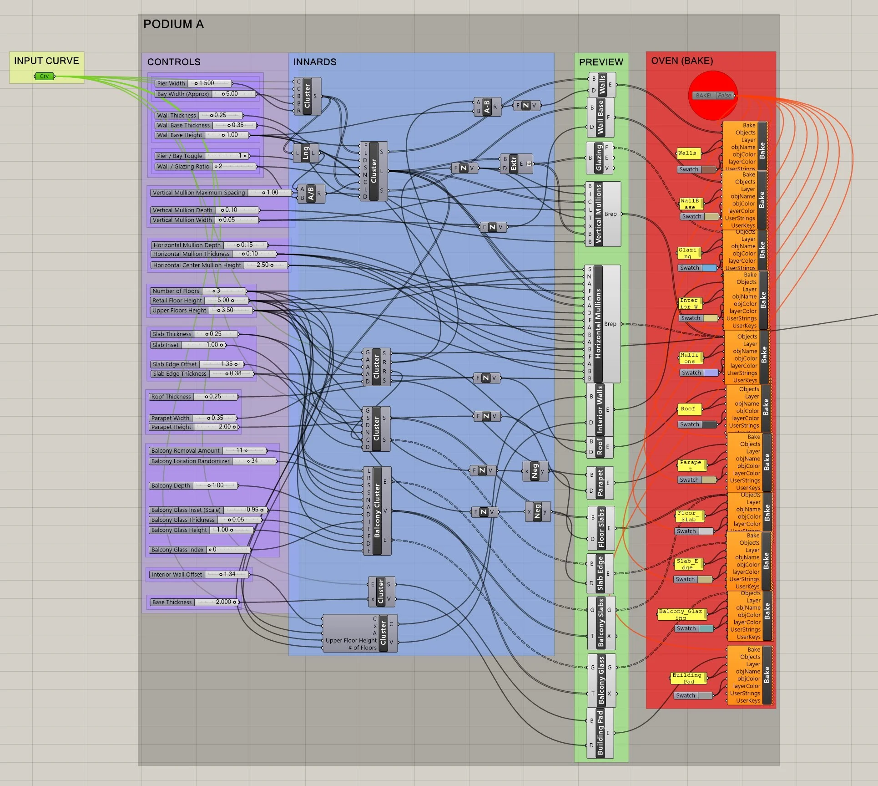
Task: Select the unit Z component beside A-B
Action: click(526, 105)
